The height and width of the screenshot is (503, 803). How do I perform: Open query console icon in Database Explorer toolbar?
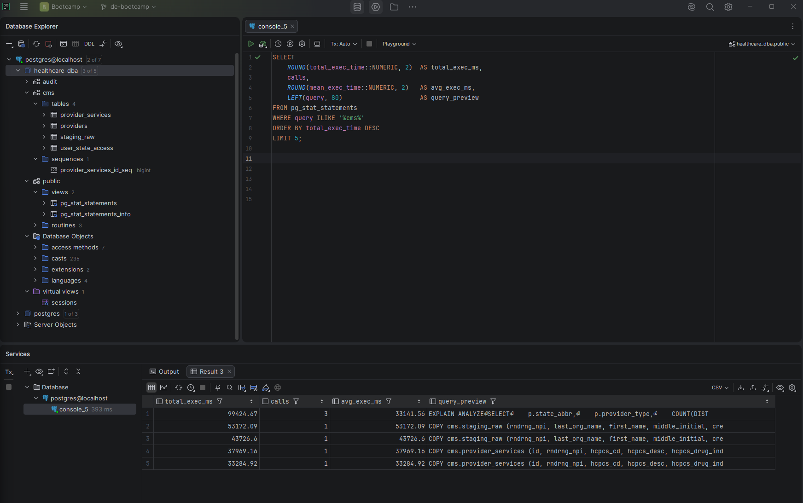(64, 44)
